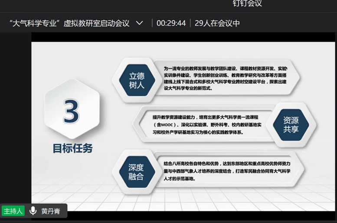337x223 pixels.
Task: Click the 立德树人 description text panel
Action: (226, 79)
